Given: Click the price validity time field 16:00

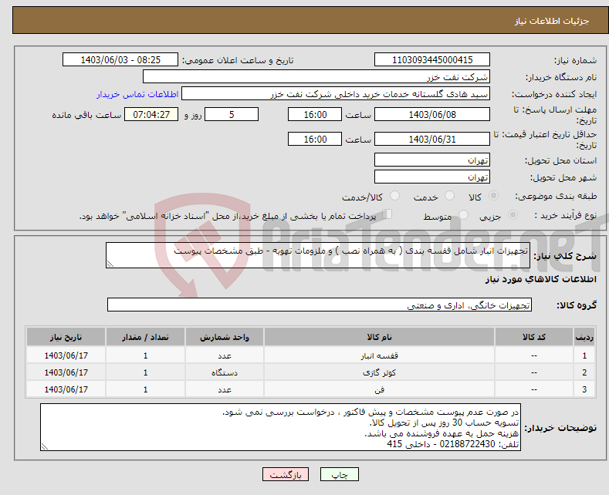Looking at the screenshot, I should click(x=315, y=139).
